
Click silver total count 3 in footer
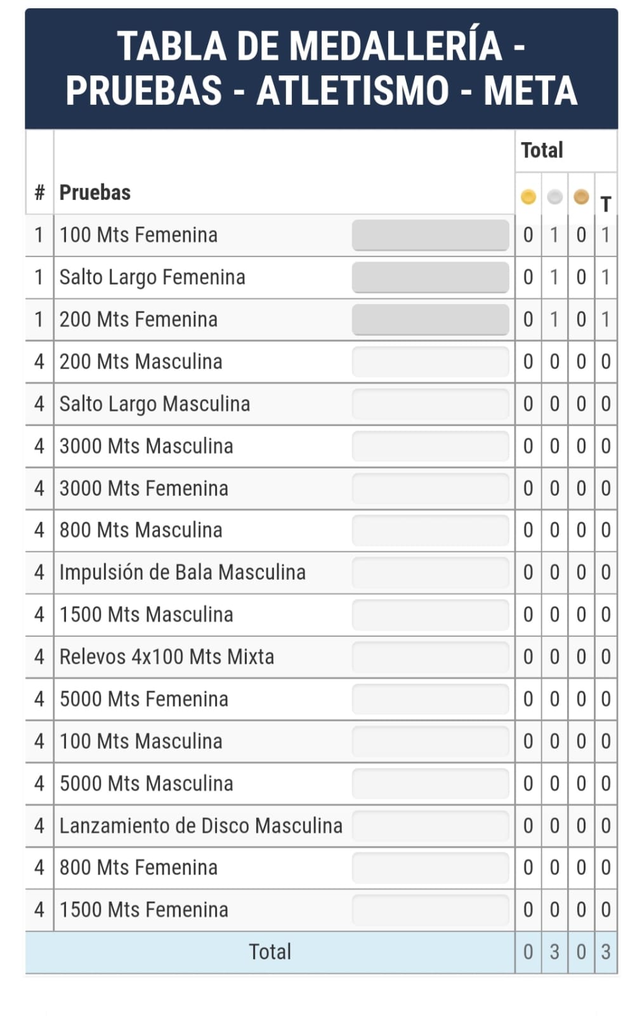coord(554,952)
